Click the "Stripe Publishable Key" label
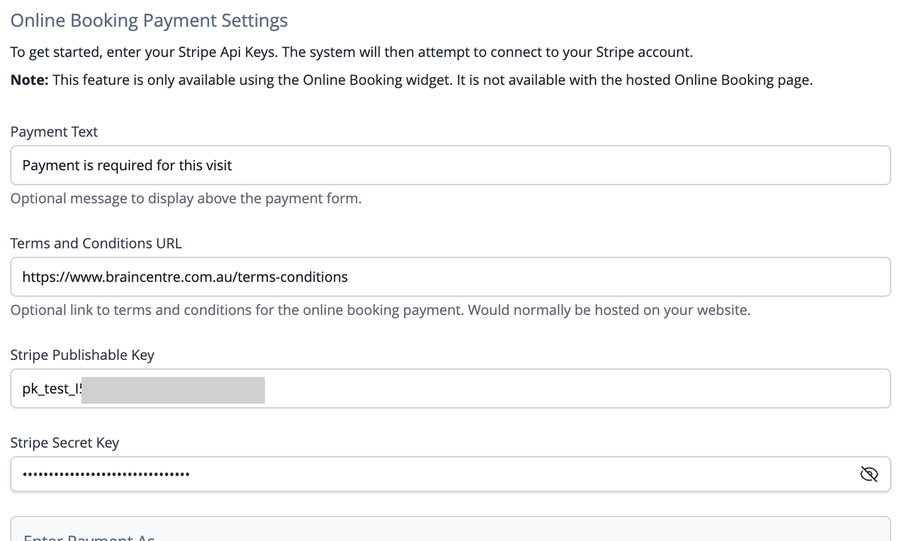Image resolution: width=906 pixels, height=541 pixels. (82, 355)
